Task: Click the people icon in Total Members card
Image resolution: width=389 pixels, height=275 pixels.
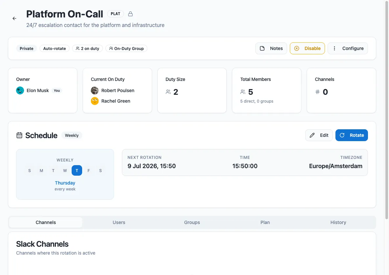Action: 243,92
